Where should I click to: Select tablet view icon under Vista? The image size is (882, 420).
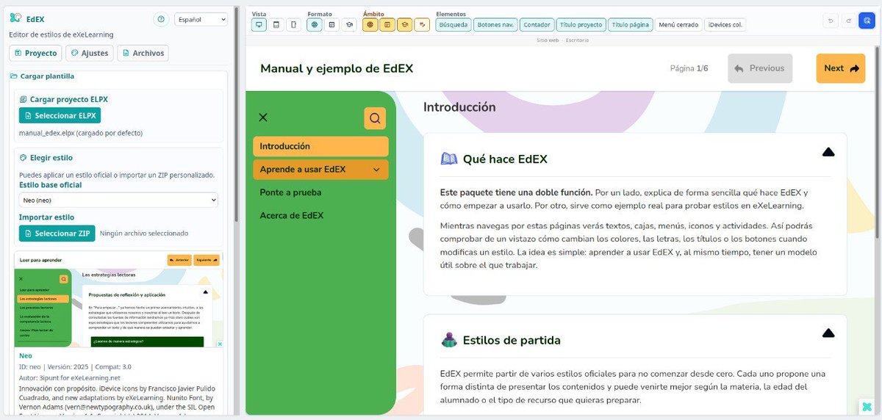276,24
